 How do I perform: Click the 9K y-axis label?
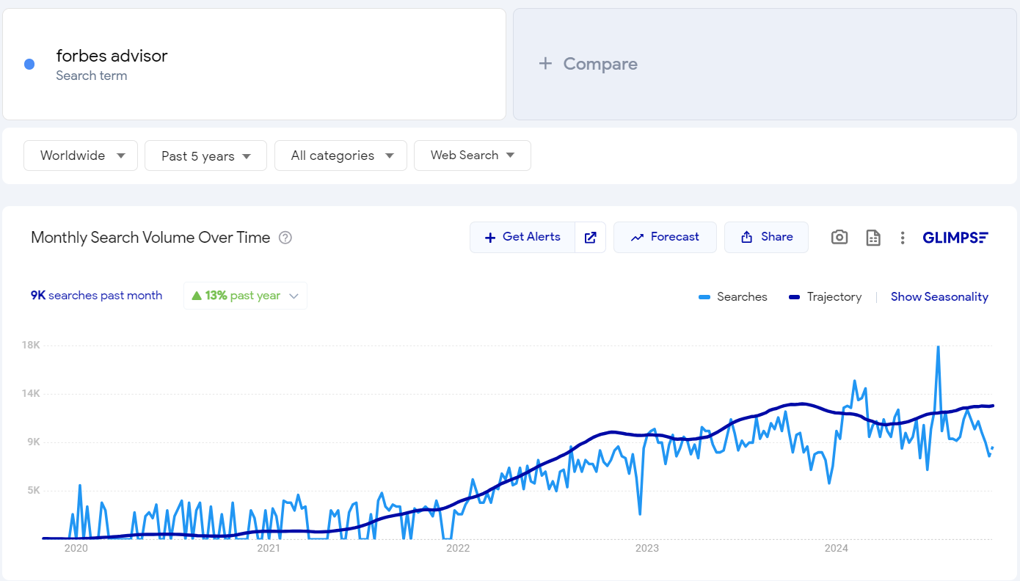click(x=33, y=442)
